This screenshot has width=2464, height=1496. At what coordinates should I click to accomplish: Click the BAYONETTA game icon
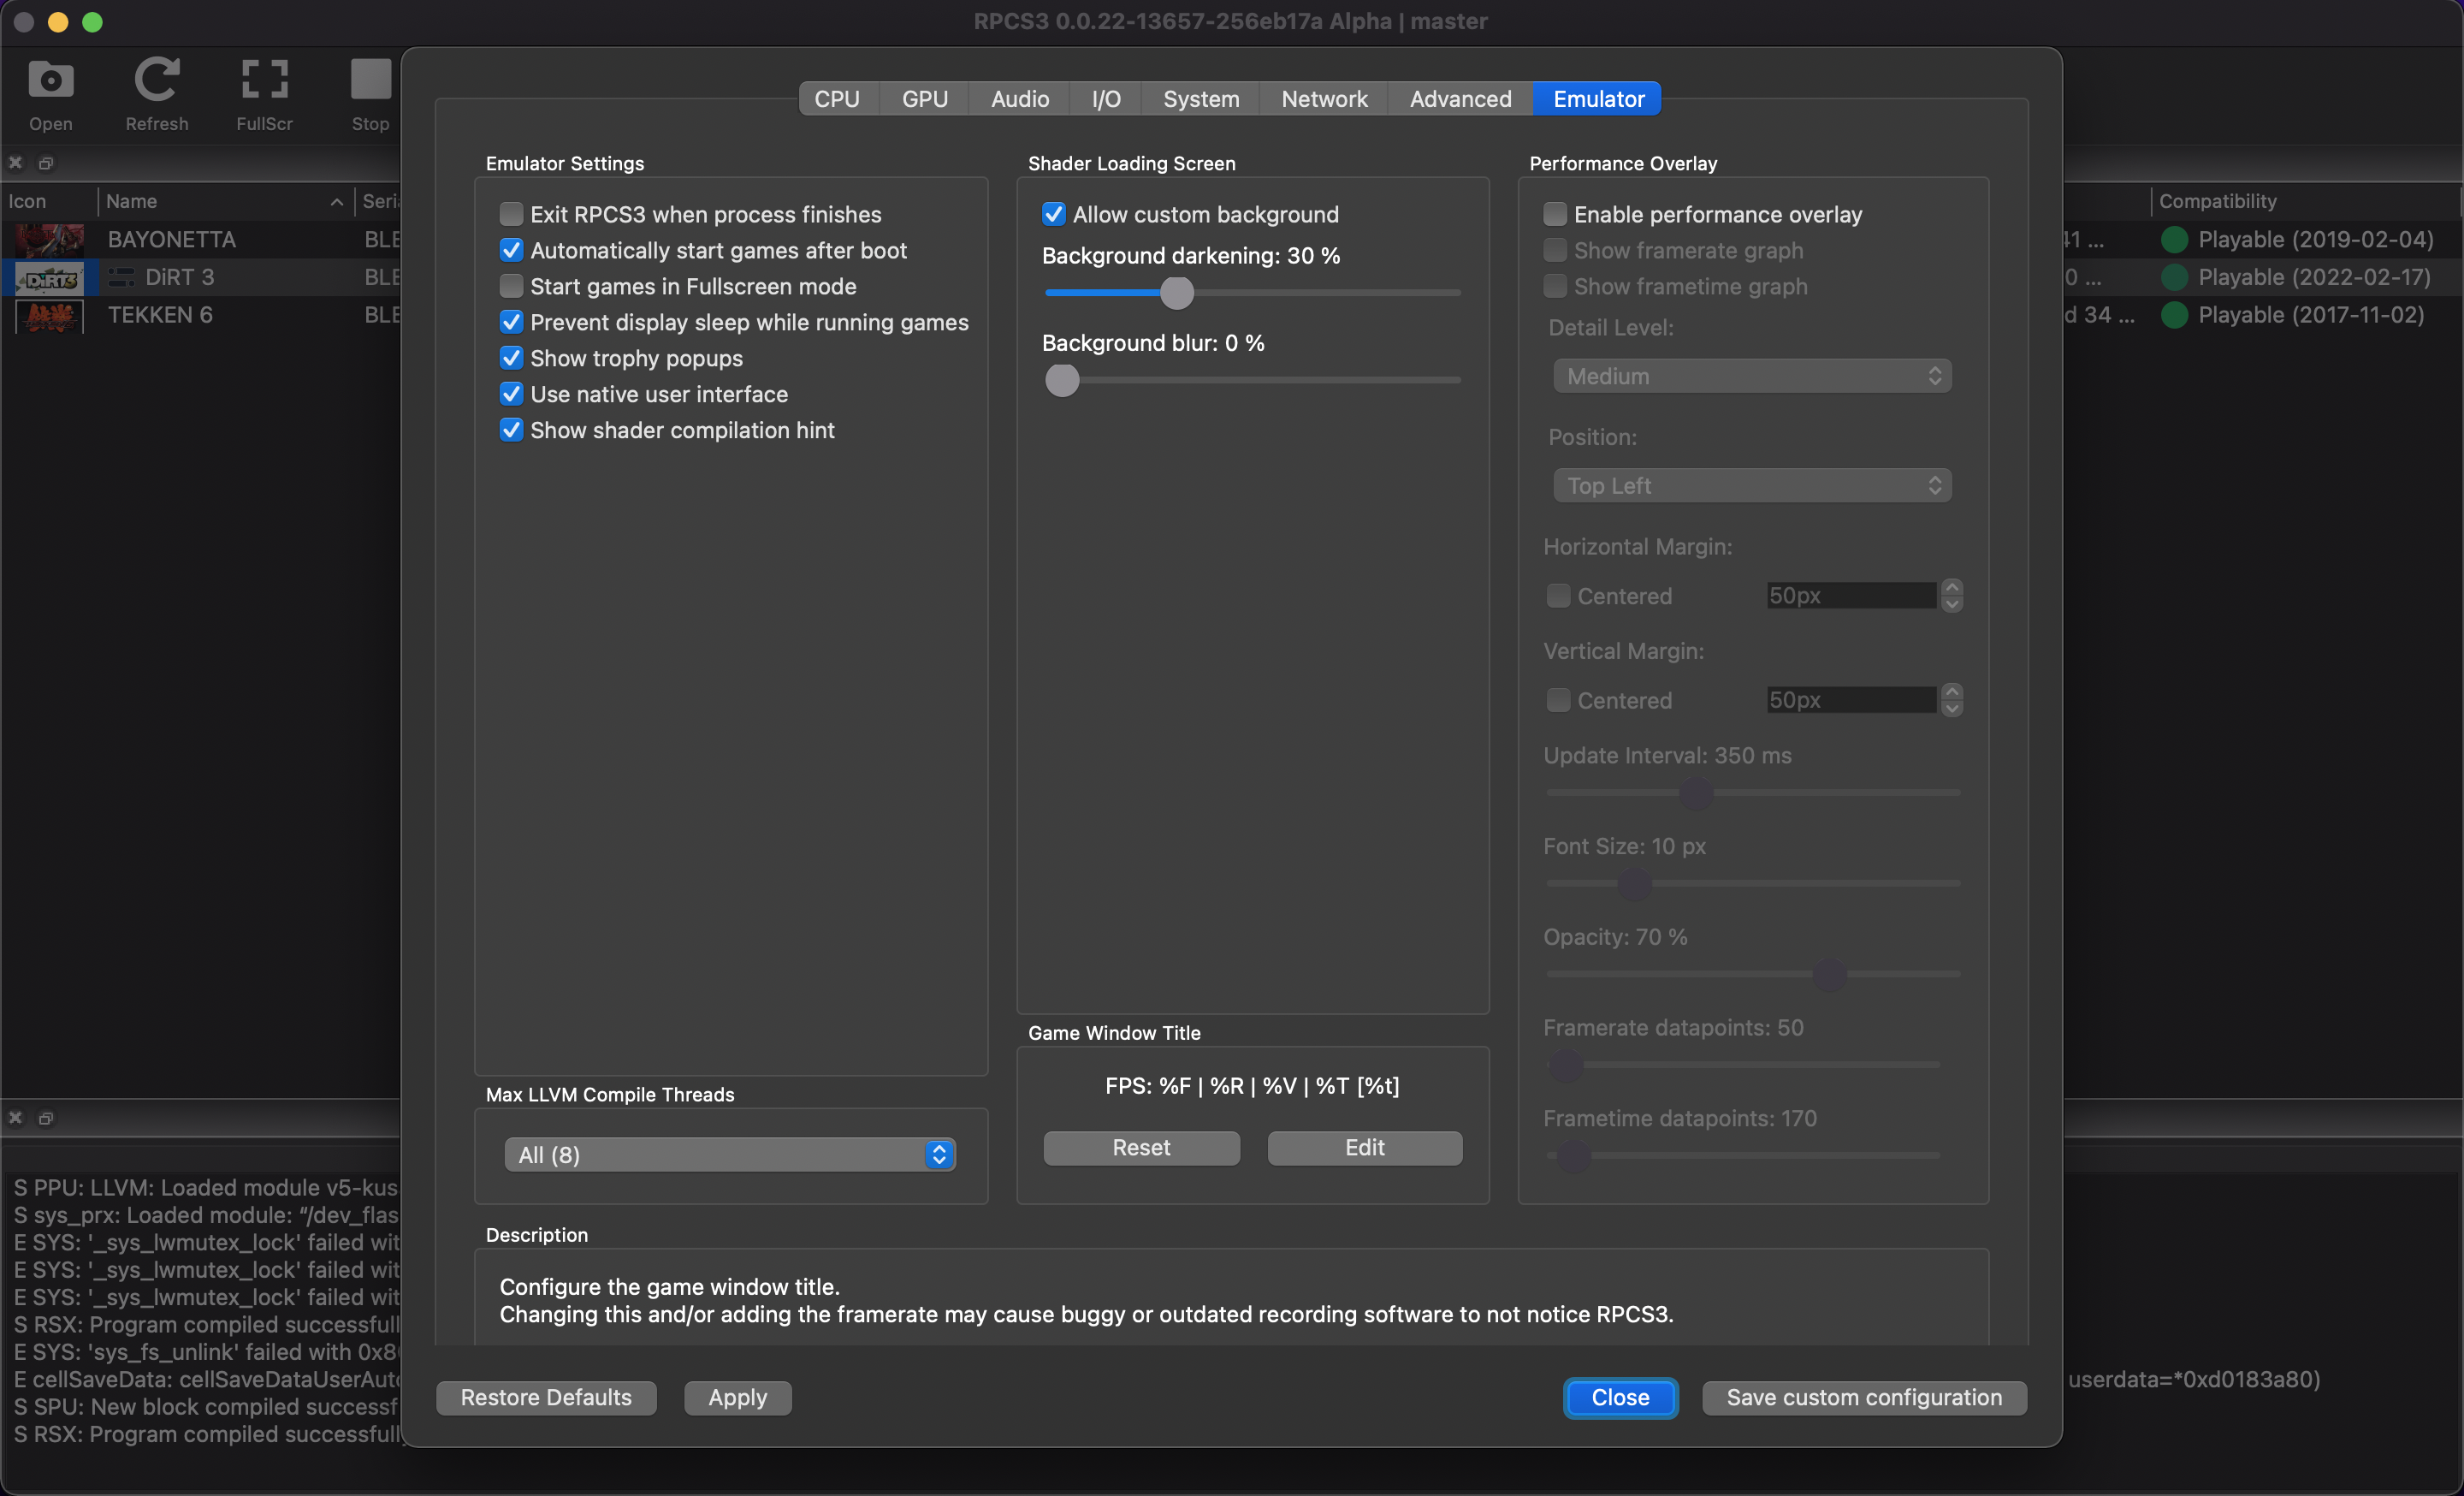[x=49, y=240]
